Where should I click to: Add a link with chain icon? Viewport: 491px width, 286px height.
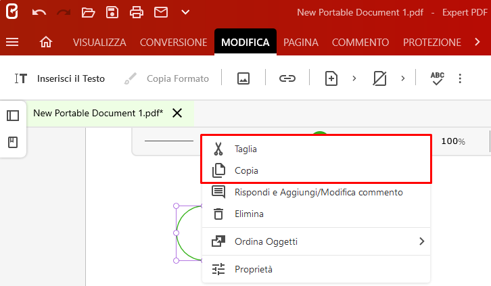point(287,78)
